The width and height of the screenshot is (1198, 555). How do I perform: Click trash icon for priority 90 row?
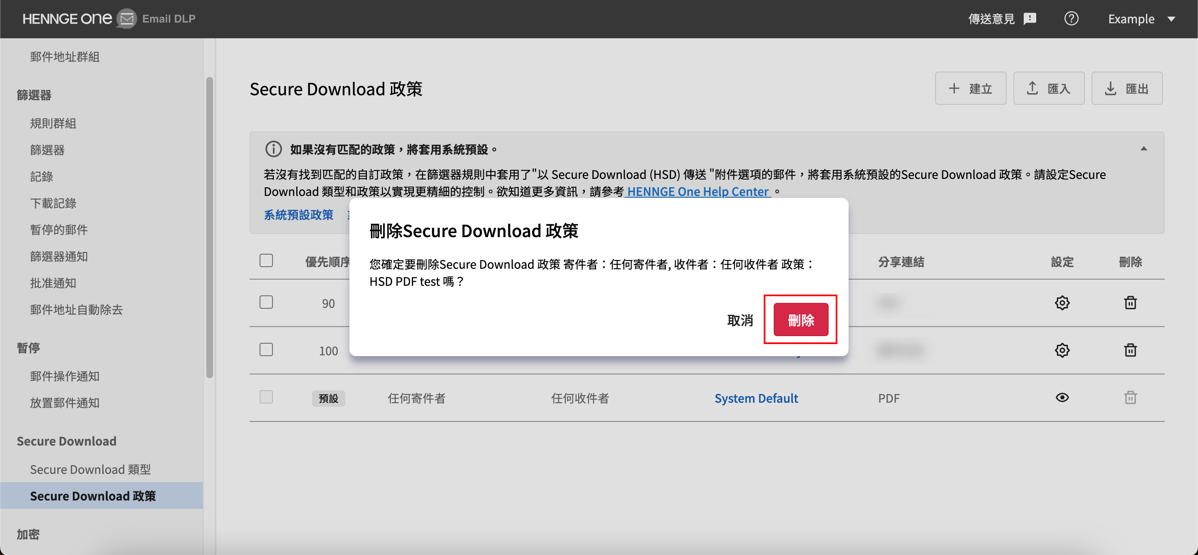point(1130,303)
